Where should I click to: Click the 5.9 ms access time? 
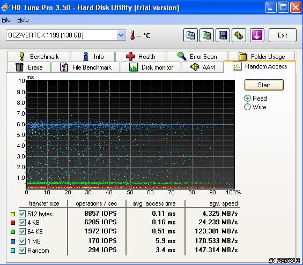[166, 241]
